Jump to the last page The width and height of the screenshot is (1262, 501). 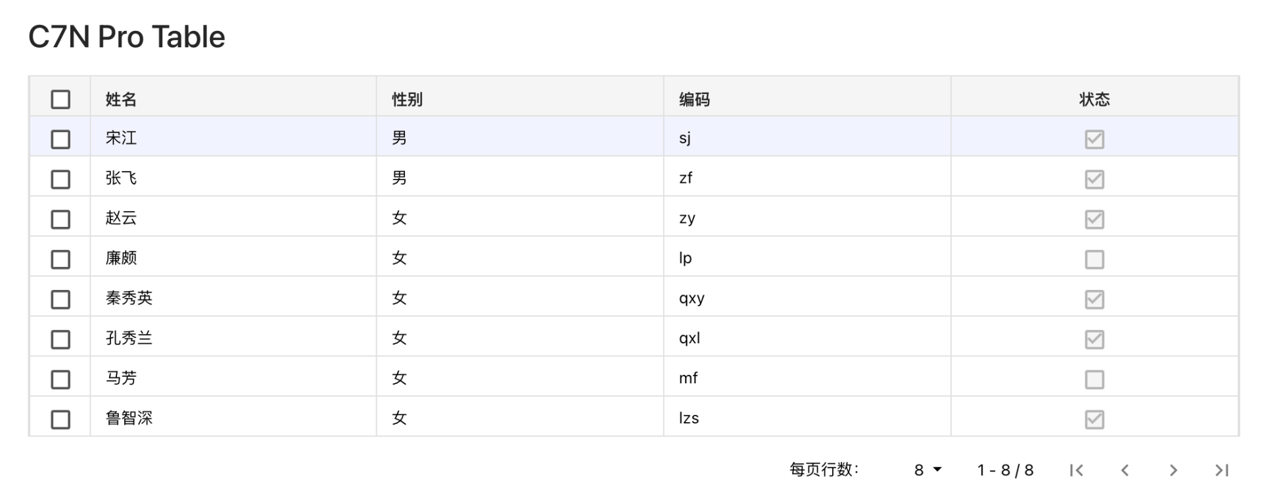1221,469
